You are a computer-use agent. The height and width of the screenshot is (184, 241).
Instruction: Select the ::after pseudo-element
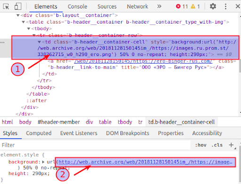tap(37, 101)
